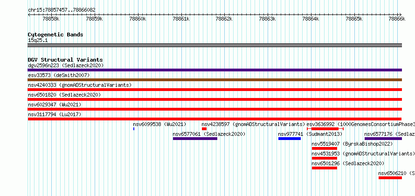Viewport: 415px width, 196px height.
Task: Select the red nsv4240333 variant bar
Action: [214, 90]
